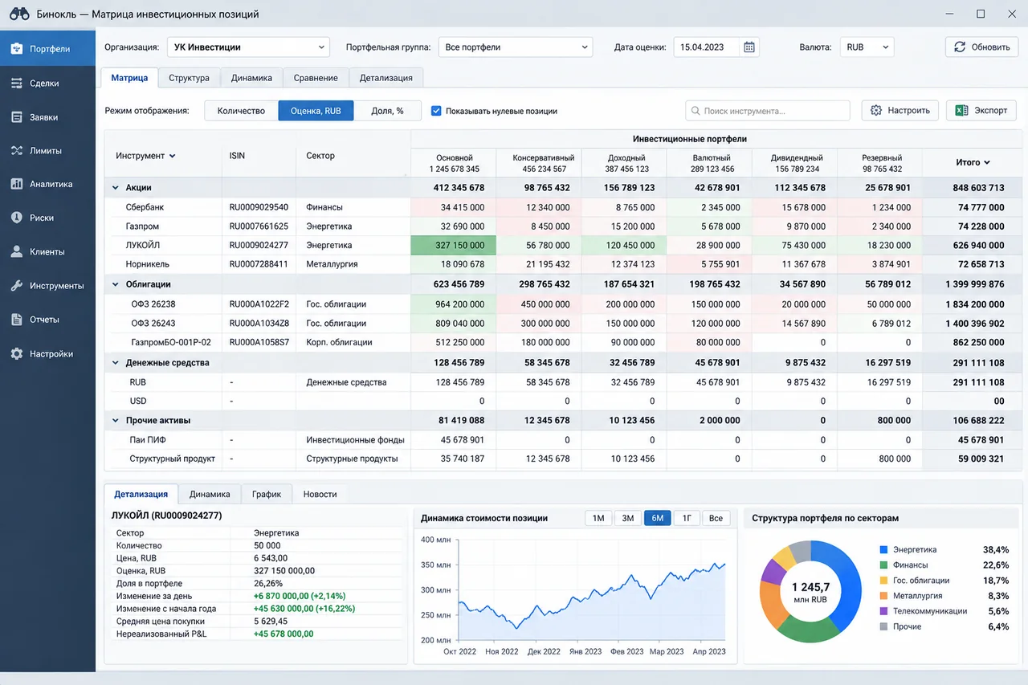
Task: Open the Лимиты sidebar icon
Action: pos(16,150)
